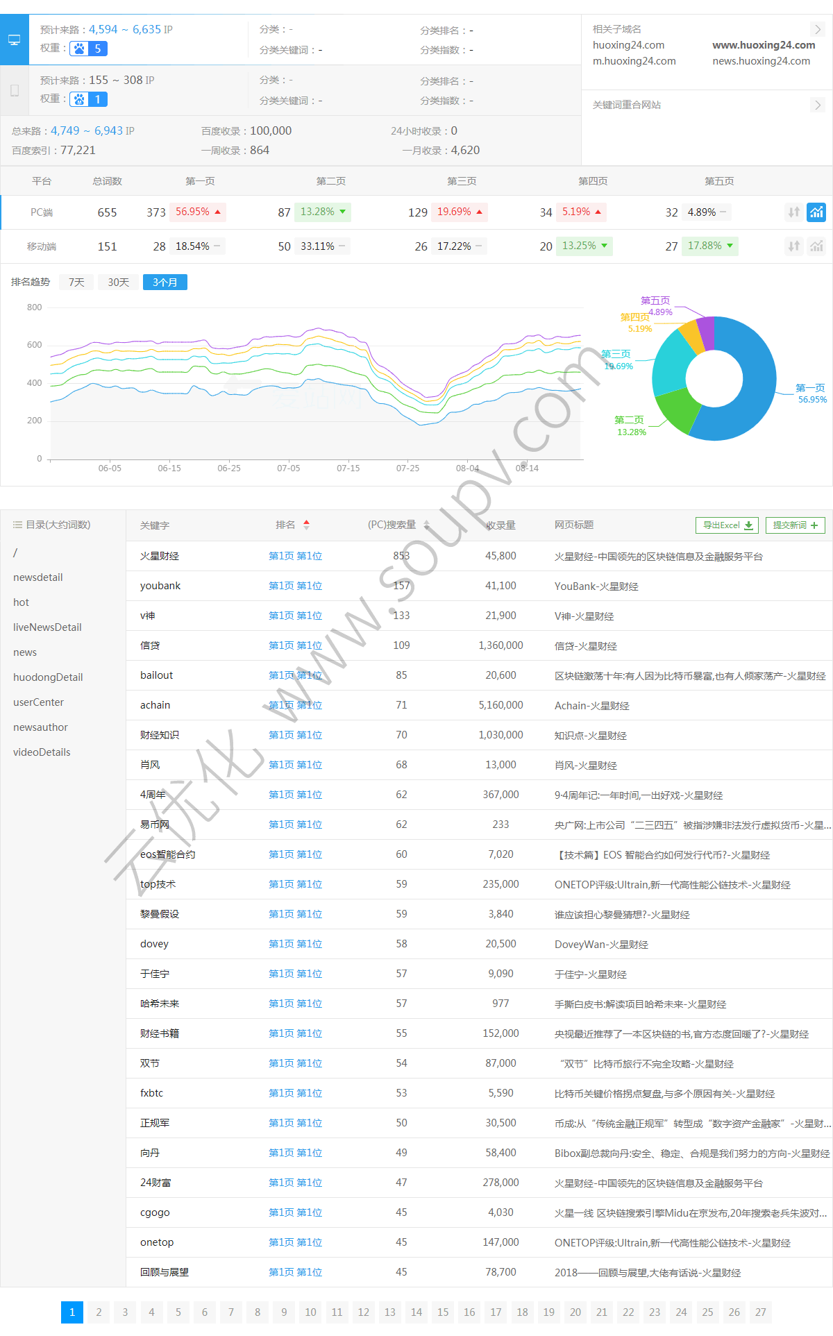Select hot in the directory list
833x1336 pixels.
(x=21, y=602)
